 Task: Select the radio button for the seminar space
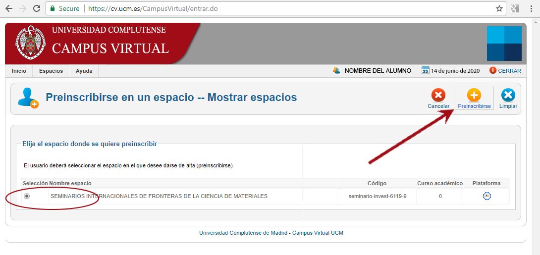coord(27,196)
